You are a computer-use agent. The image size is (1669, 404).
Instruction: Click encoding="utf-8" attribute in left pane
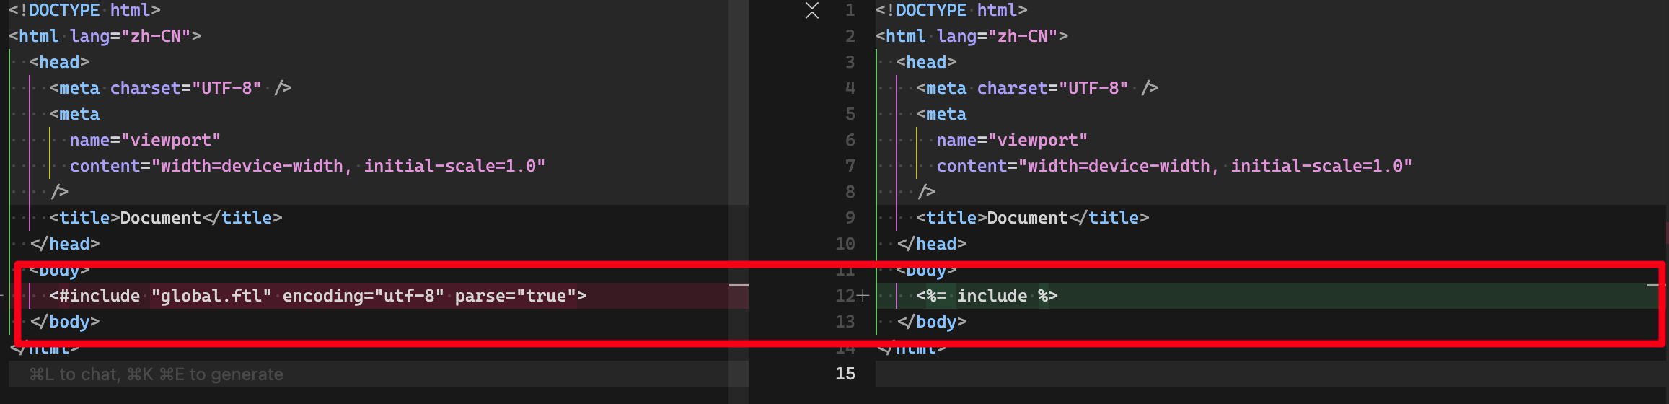(x=363, y=296)
